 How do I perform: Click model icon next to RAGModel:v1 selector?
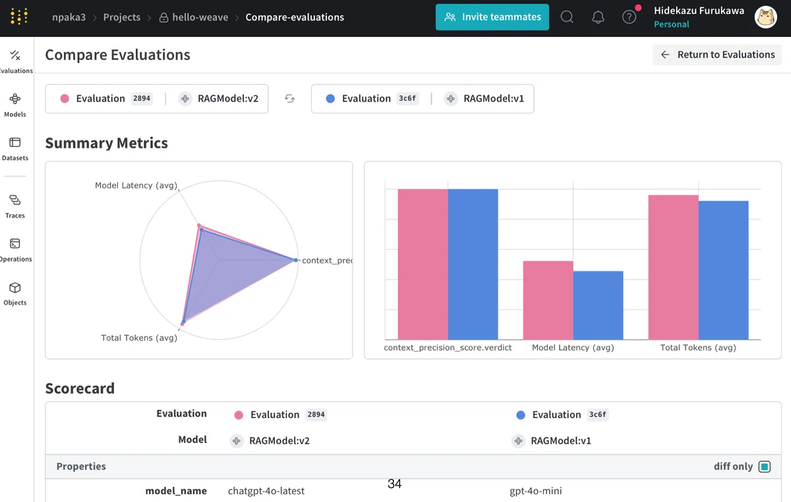[x=451, y=98]
